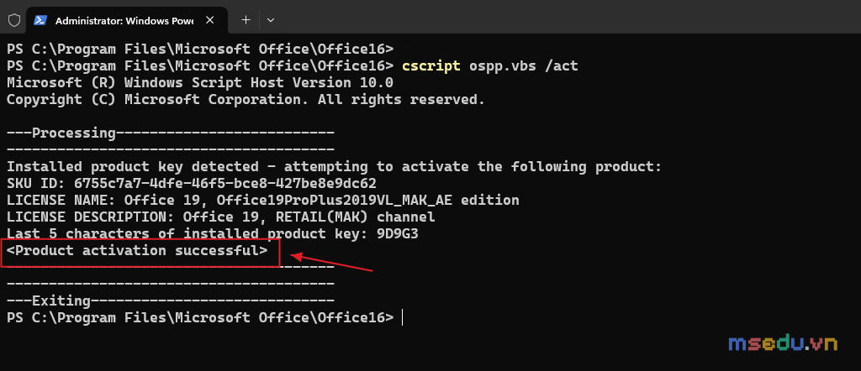Click the Product activation successful message
This screenshot has height=371, width=861.
[x=137, y=251]
